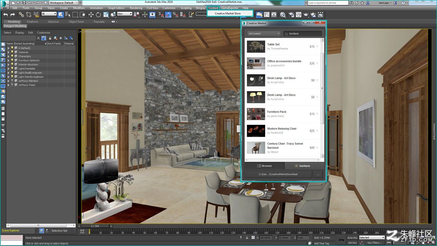Click the Help question mark icon
The image size is (437, 246).
click(403, 3)
